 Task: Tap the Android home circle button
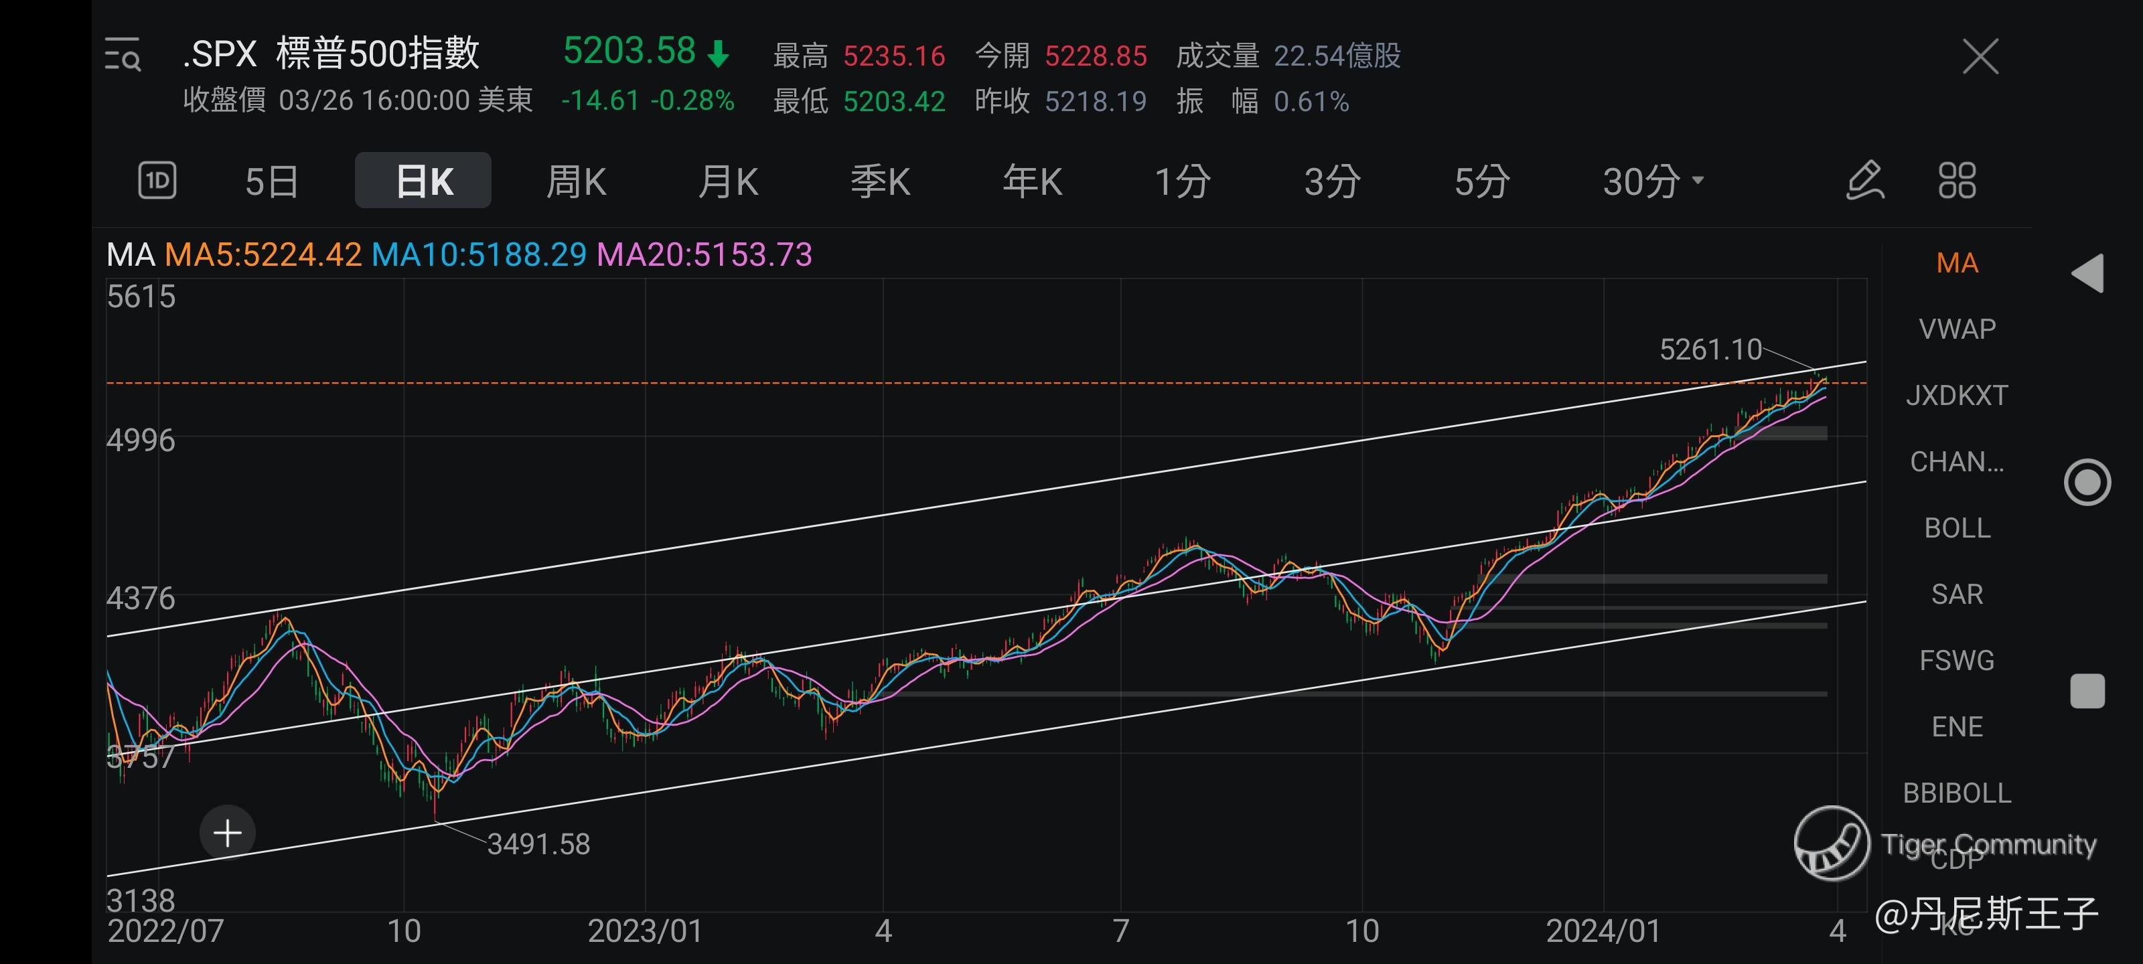pos(2087,483)
